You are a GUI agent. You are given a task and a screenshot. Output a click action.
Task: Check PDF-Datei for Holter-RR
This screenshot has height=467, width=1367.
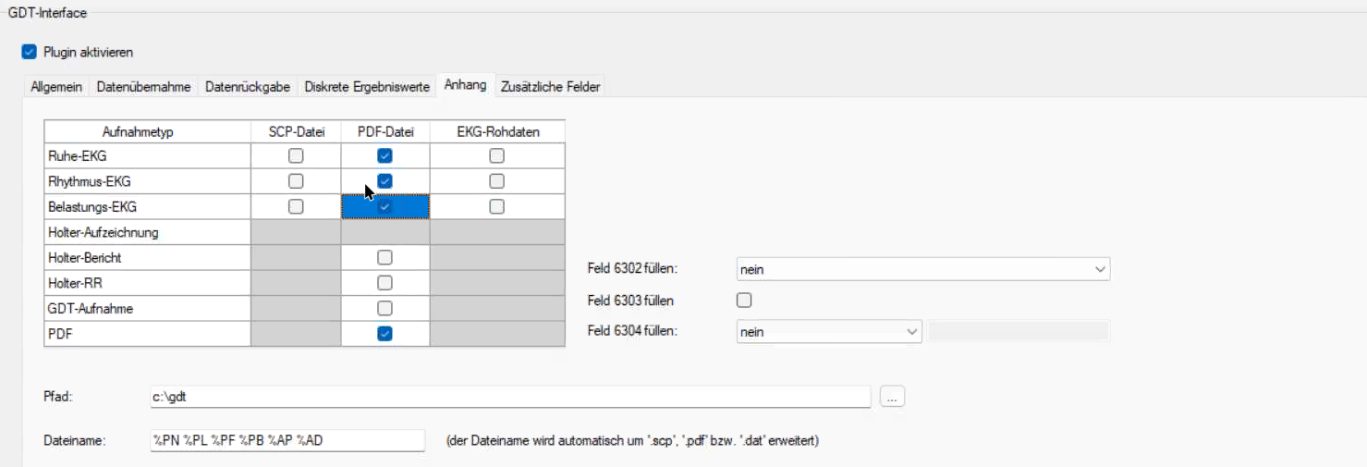385,283
